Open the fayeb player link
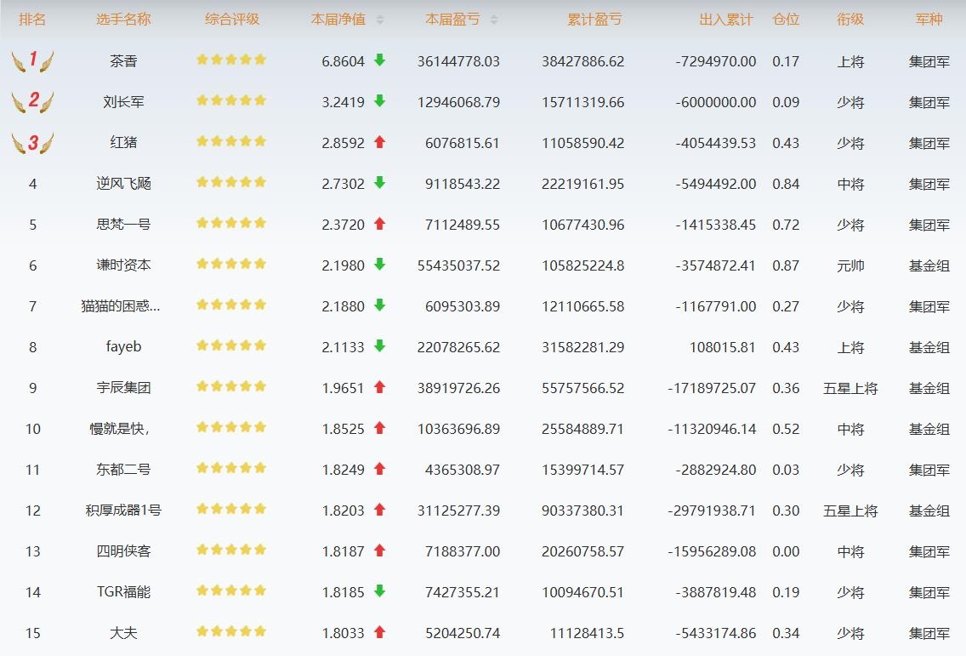Screen dimensions: 966x656 (123, 346)
